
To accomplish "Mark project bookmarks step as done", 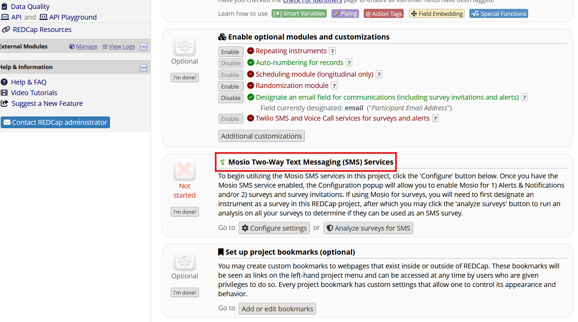I will point(185,293).
